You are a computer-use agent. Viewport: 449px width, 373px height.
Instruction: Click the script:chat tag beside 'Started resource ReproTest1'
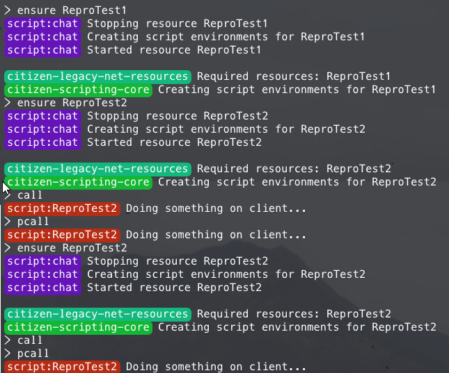click(42, 50)
